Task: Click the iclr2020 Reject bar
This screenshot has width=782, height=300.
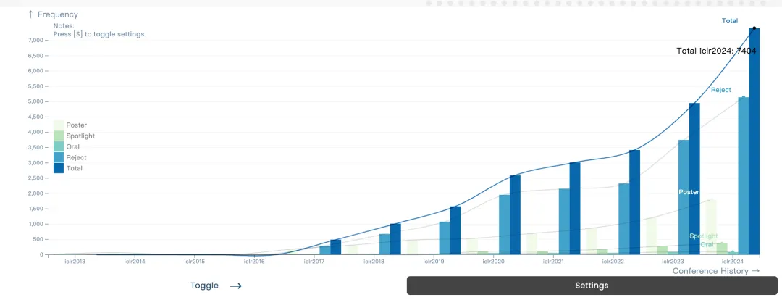Action: pyautogui.click(x=504, y=225)
